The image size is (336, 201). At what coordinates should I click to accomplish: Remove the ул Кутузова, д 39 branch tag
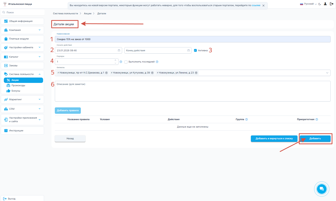pos(152,73)
